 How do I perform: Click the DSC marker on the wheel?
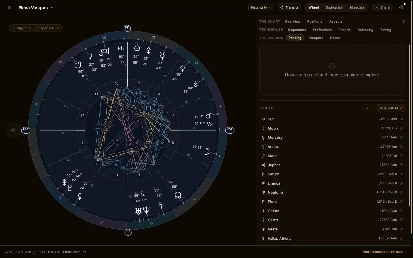tap(230, 130)
